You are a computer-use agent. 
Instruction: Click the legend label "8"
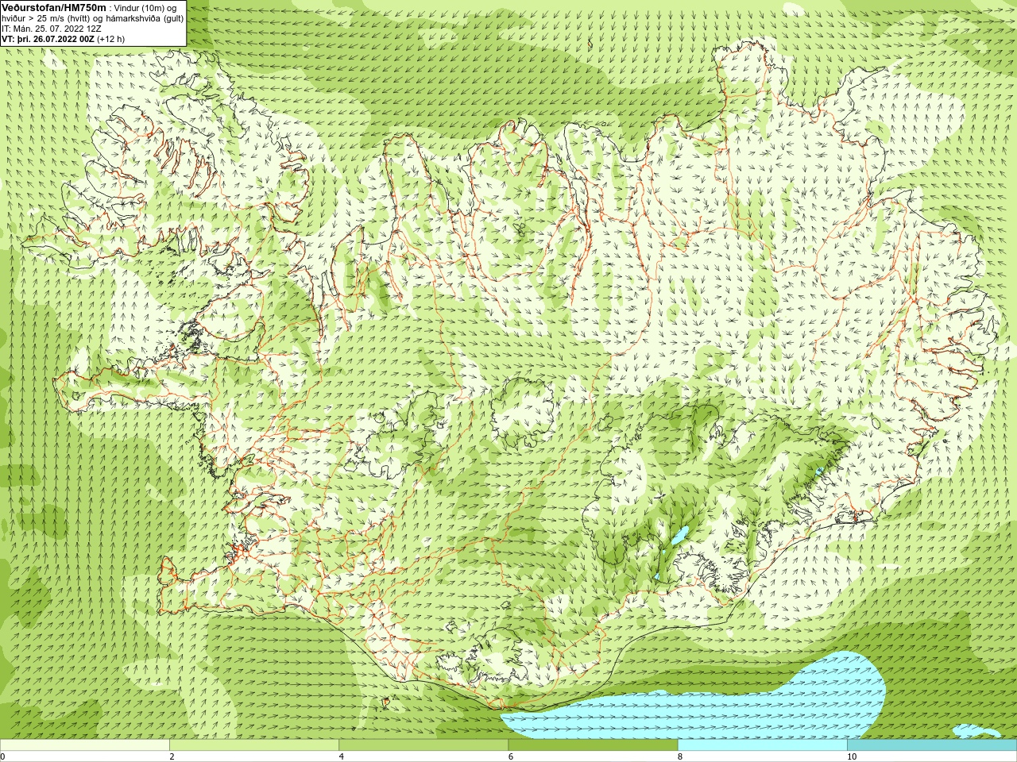click(x=680, y=756)
